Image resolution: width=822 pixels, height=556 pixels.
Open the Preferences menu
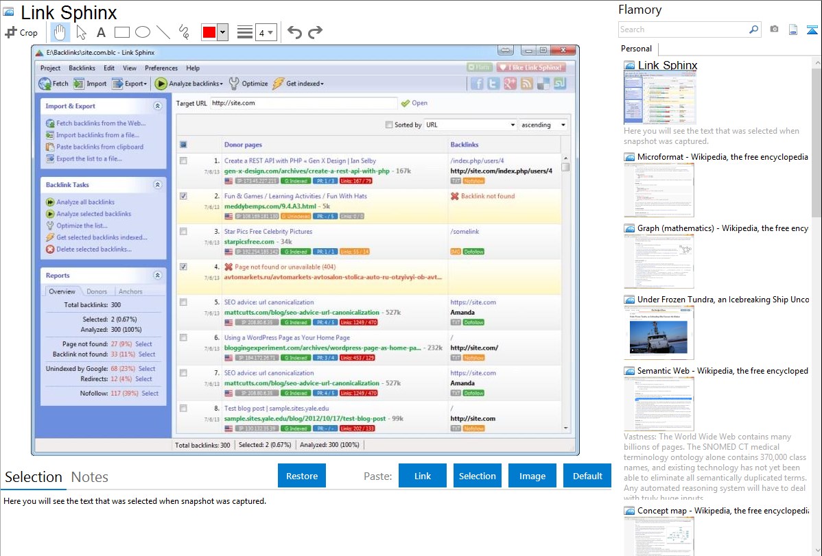click(161, 68)
